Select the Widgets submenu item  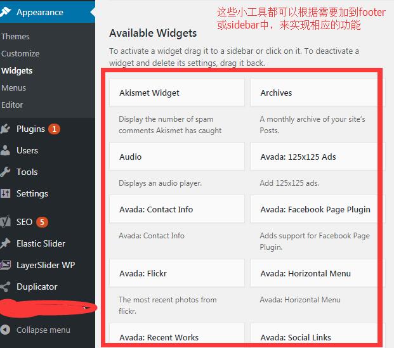pos(17,70)
